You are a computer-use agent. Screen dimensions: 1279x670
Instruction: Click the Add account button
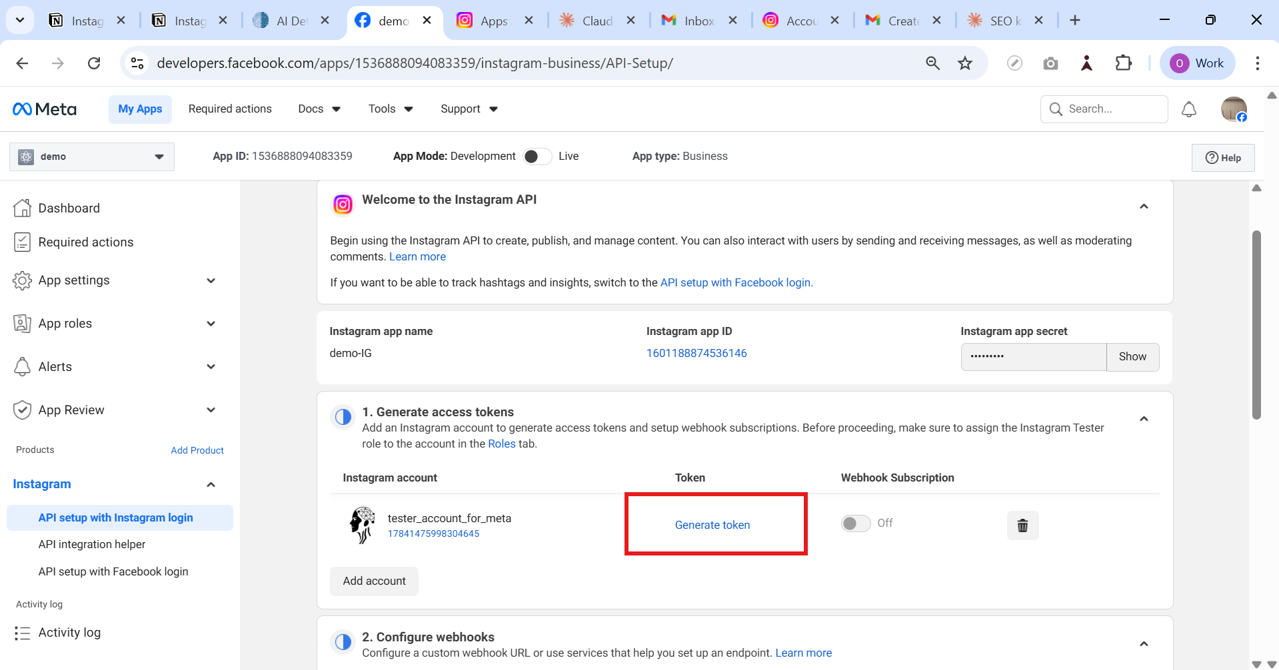(x=375, y=581)
